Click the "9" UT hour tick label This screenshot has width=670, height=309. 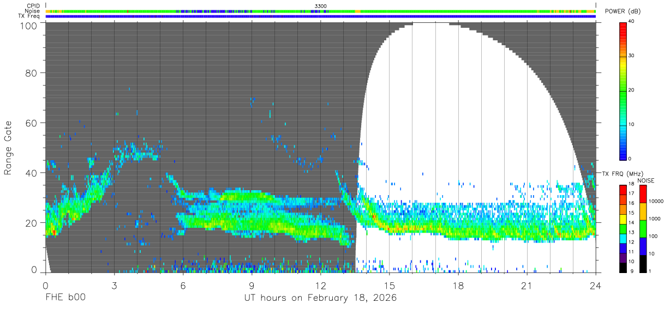click(252, 286)
